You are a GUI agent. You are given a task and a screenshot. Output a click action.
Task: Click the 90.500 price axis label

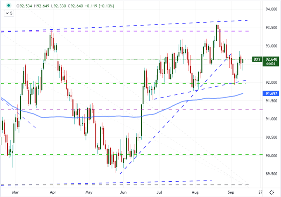(x=271, y=138)
